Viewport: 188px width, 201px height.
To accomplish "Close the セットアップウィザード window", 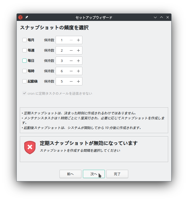I will [168, 17].
